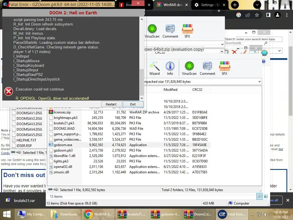Open the taskbar clock showing 10:58 PM
The width and height of the screenshot is (293, 220).
[281, 215]
